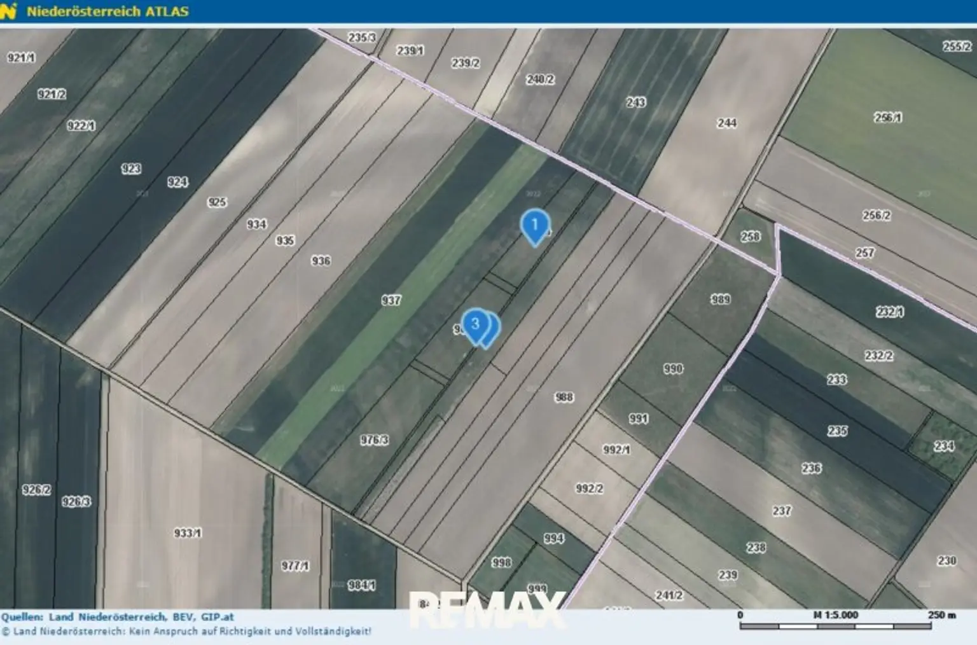This screenshot has height=645, width=977.
Task: Select parcel 992/2 label
Action: click(x=589, y=489)
